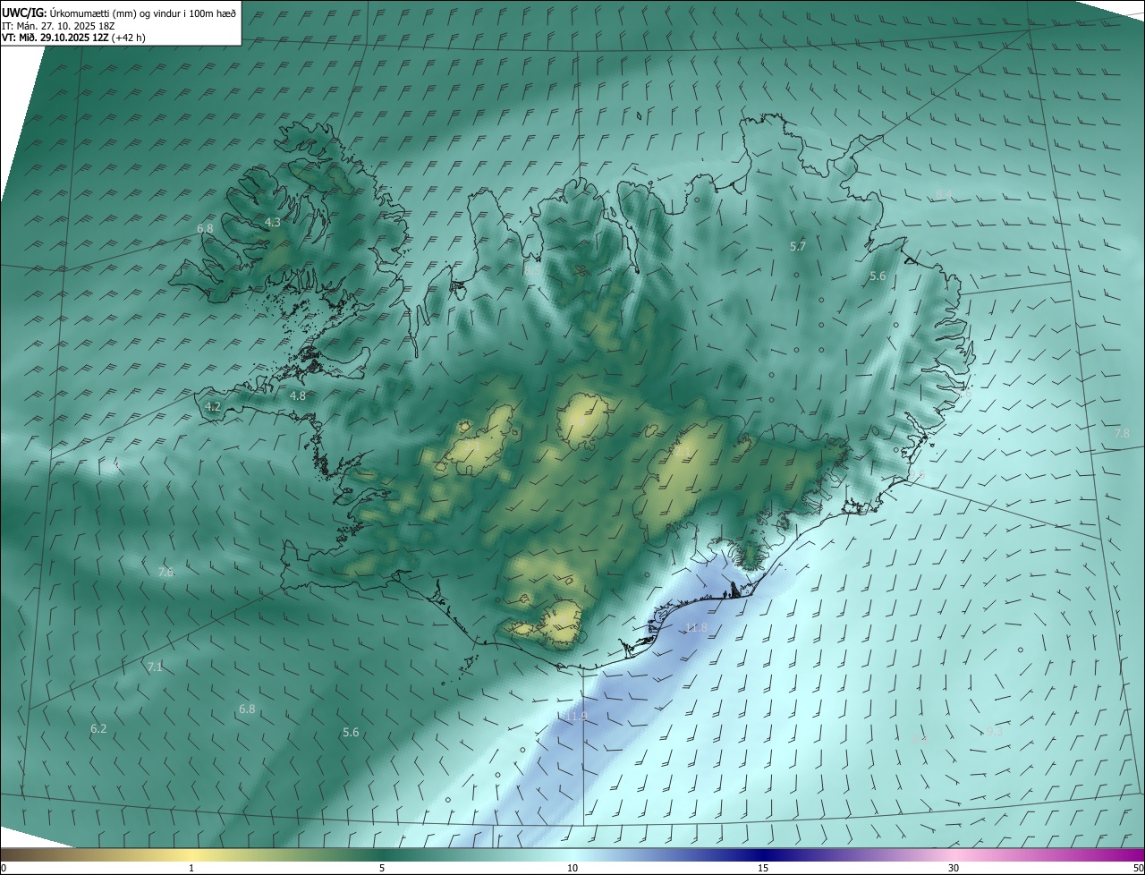Click the "(+42 h)" forecast offset text
Screen dimensions: 1145x875
(x=128, y=38)
